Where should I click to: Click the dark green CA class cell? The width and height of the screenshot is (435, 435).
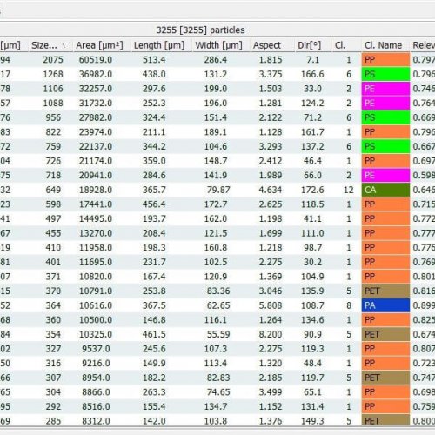[x=385, y=190]
